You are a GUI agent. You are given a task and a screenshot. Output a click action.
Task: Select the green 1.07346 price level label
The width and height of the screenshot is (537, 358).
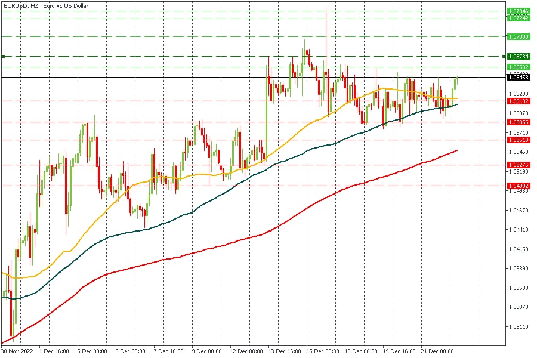[519, 11]
